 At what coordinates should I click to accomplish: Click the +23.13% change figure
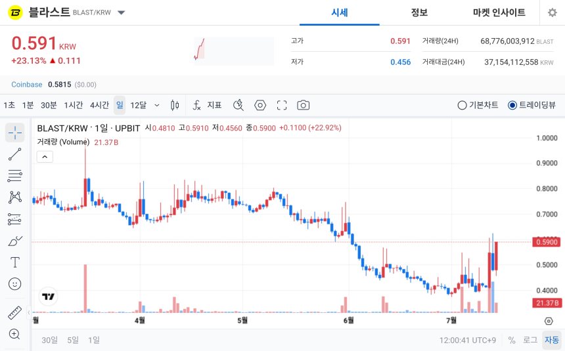28,61
